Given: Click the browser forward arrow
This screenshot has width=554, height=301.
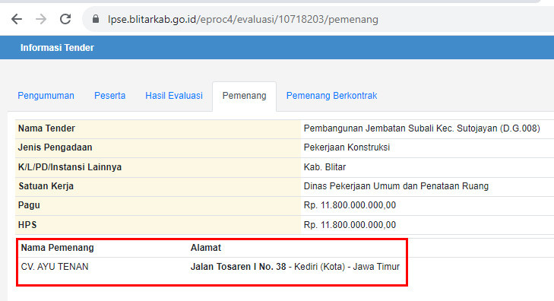Looking at the screenshot, I should click(x=41, y=19).
